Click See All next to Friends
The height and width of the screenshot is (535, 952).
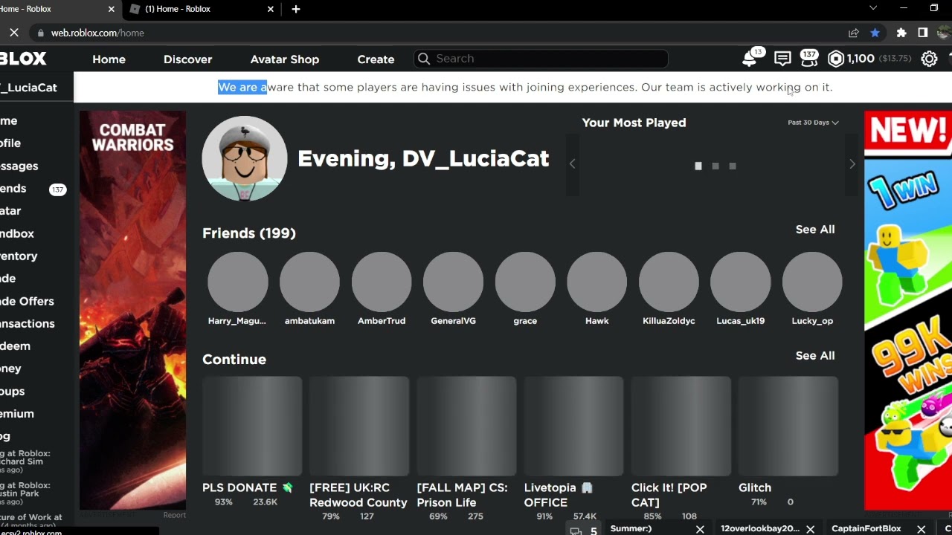(815, 230)
